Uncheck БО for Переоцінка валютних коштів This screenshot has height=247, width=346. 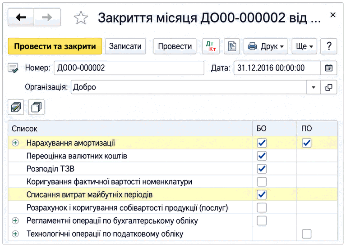click(262, 156)
